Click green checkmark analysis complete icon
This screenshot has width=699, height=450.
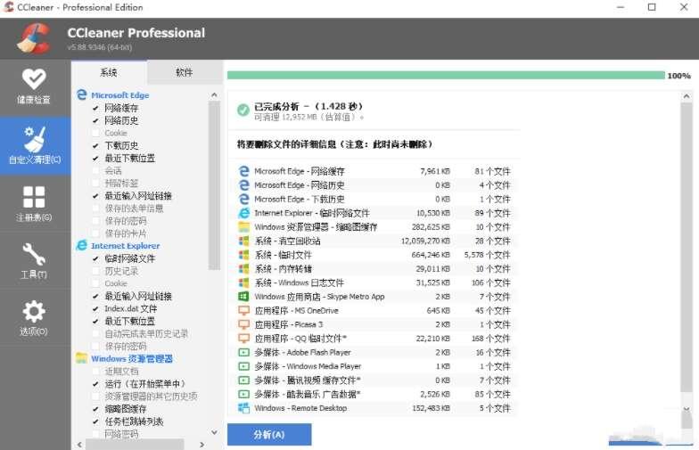(243, 110)
